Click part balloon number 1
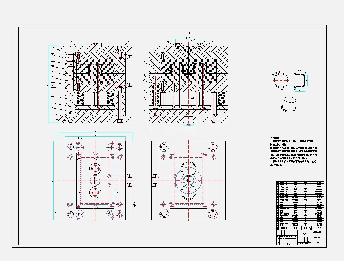This screenshot has width=344, height=261. [52, 118]
